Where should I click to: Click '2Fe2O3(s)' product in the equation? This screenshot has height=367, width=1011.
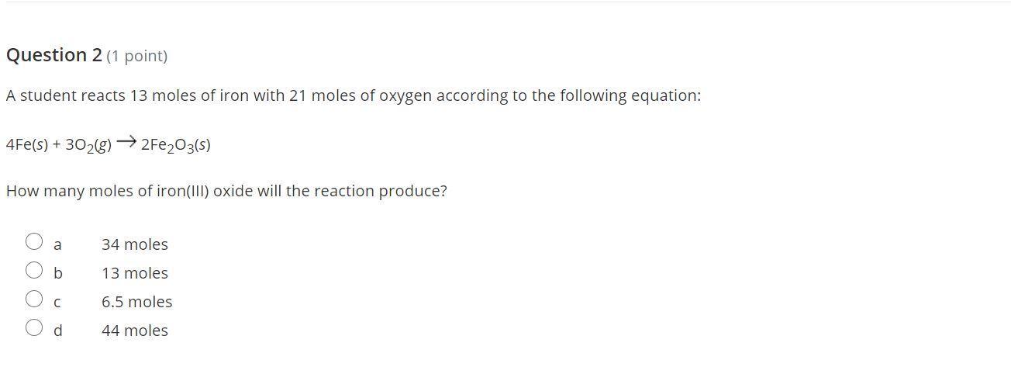click(x=176, y=146)
